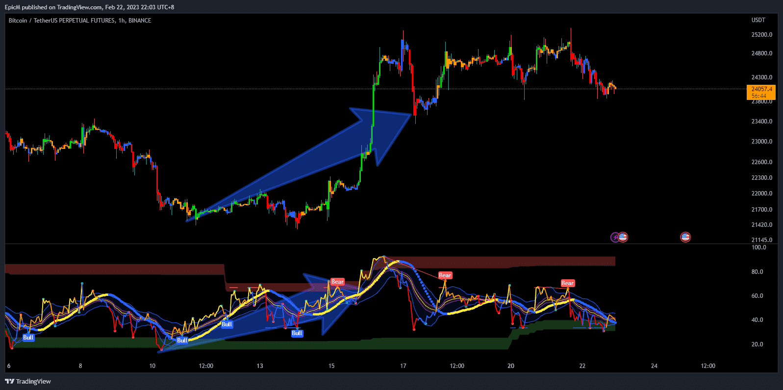Click the 25200.0 level on price scale
Screen dimensions: 783x390
coord(761,35)
